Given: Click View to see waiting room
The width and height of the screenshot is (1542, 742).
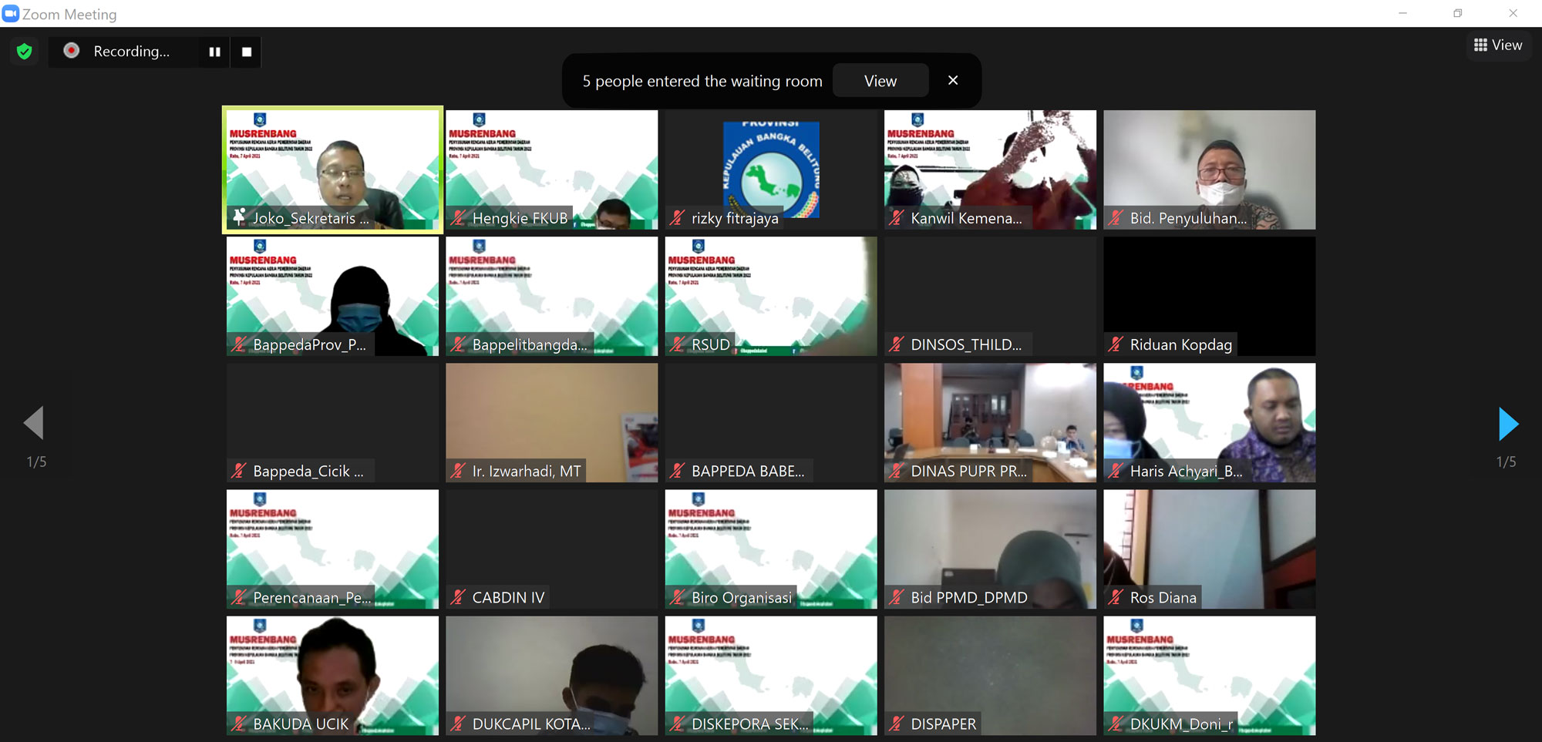Looking at the screenshot, I should [x=880, y=81].
